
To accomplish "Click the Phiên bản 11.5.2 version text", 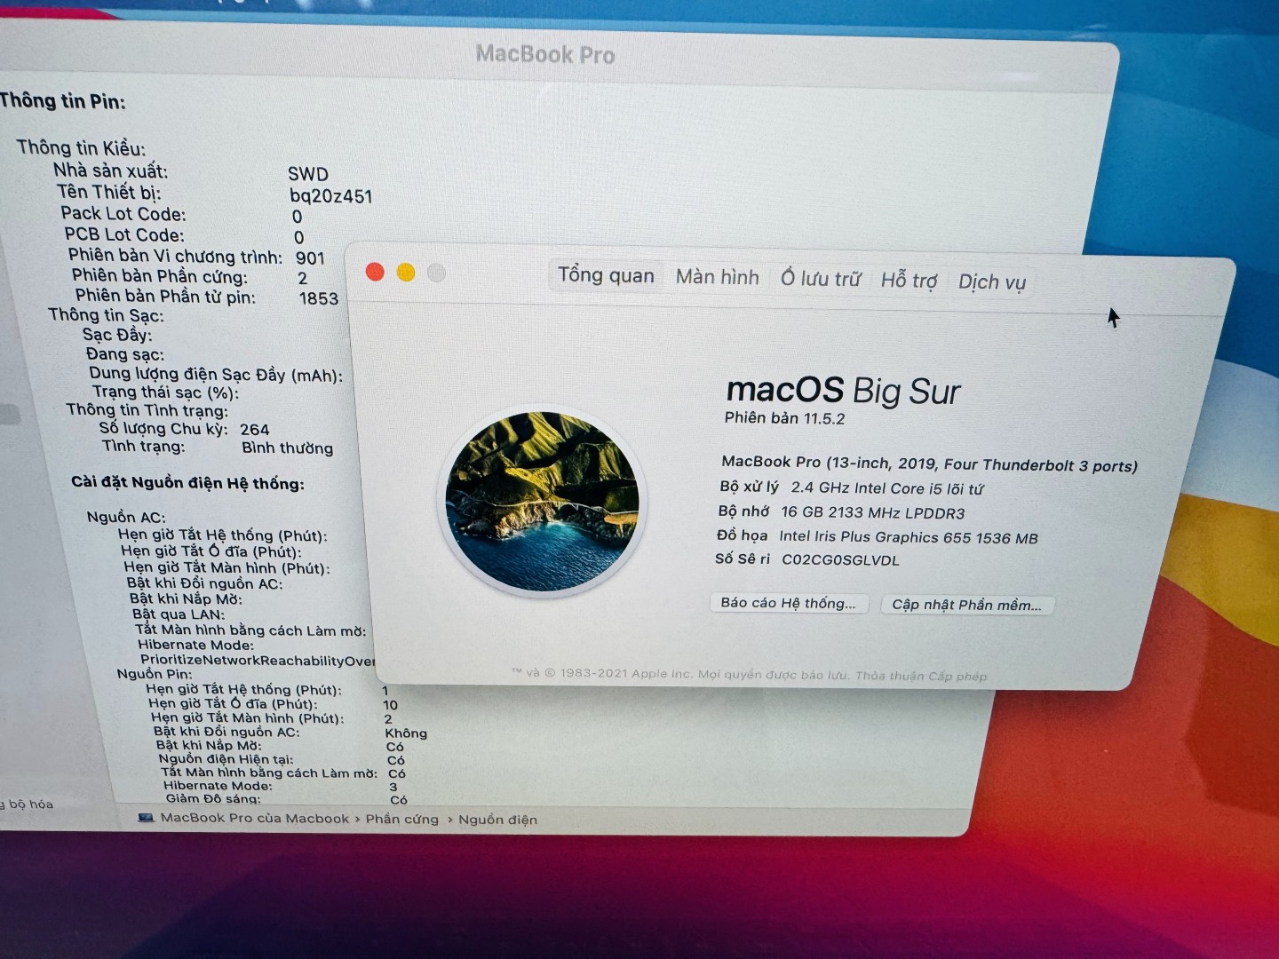I will pos(784,418).
